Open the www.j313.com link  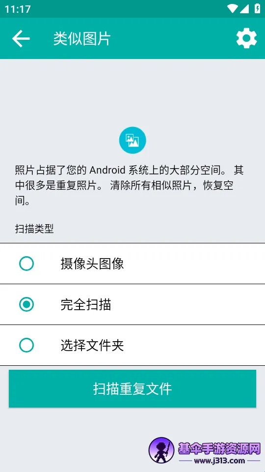219,461
